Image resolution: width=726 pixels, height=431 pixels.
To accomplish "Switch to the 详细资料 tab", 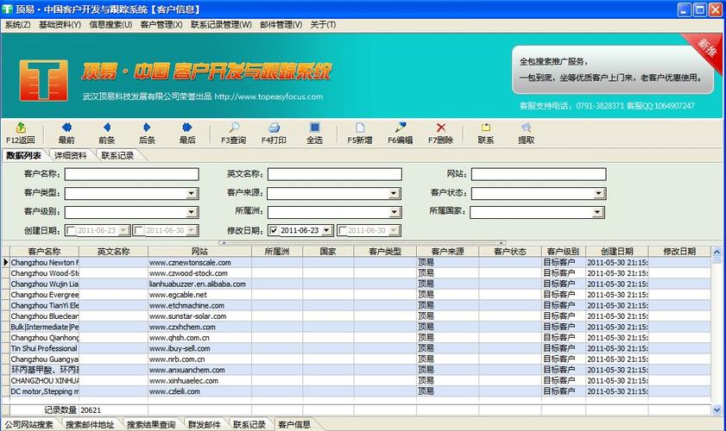I will 71,156.
